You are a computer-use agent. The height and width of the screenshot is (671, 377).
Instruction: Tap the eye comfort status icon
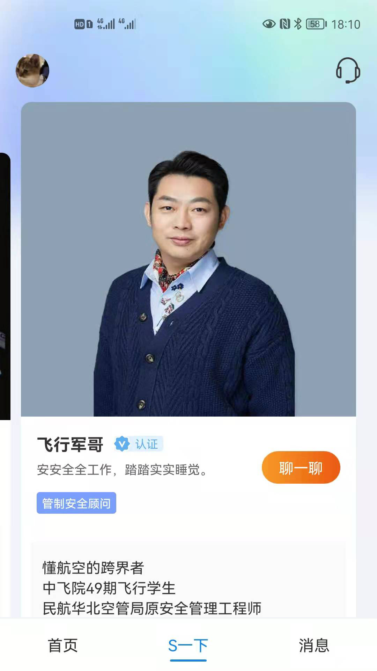[269, 24]
